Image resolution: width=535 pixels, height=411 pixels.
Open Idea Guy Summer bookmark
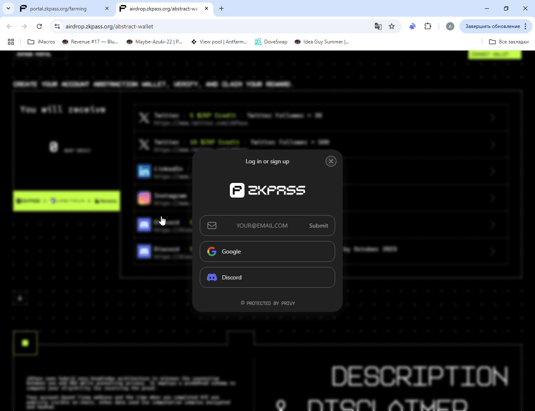(x=322, y=42)
